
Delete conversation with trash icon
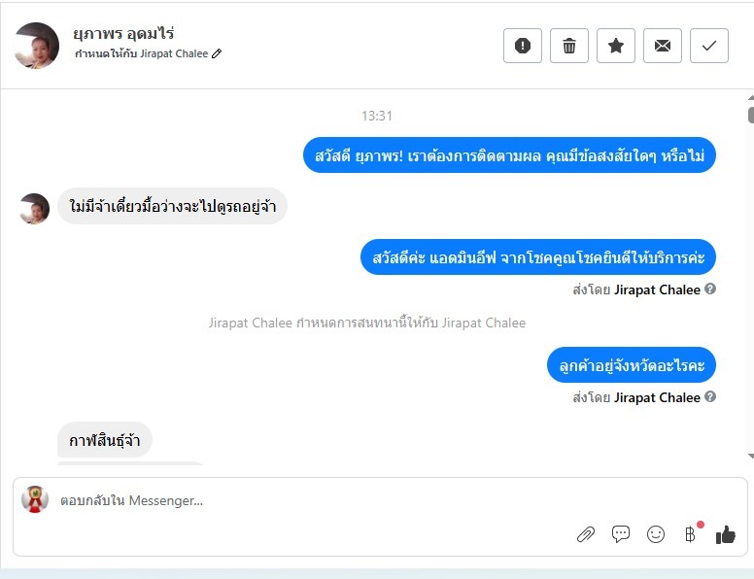coord(569,46)
